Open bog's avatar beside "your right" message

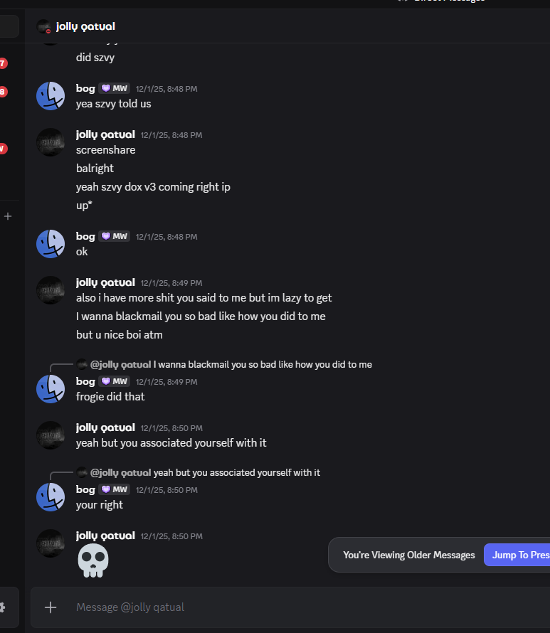(51, 497)
